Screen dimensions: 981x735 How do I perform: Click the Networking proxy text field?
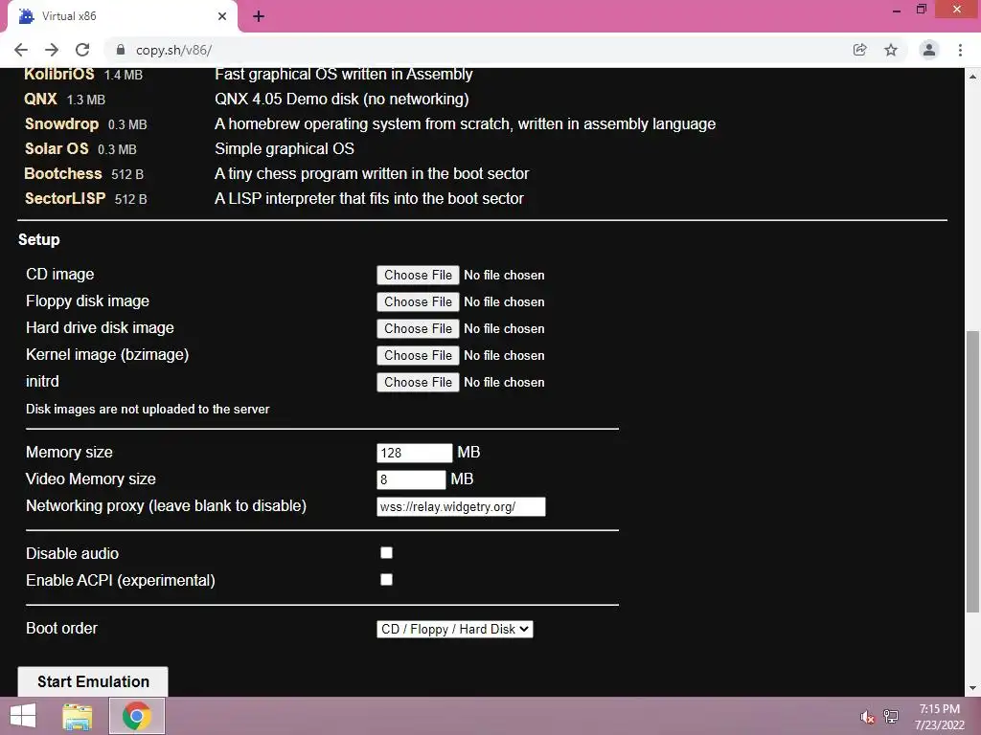(x=461, y=506)
